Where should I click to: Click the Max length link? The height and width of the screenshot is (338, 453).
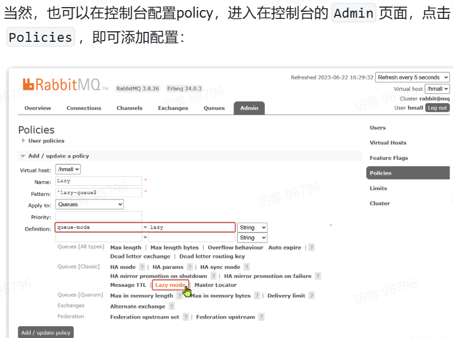coord(126,248)
